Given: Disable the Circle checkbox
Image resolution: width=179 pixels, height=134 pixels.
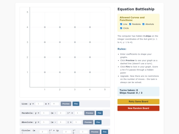Looking at the screenshot, I should coord(121,28).
